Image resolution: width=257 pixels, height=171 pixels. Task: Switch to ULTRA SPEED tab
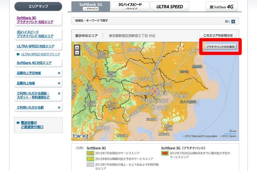(169, 6)
